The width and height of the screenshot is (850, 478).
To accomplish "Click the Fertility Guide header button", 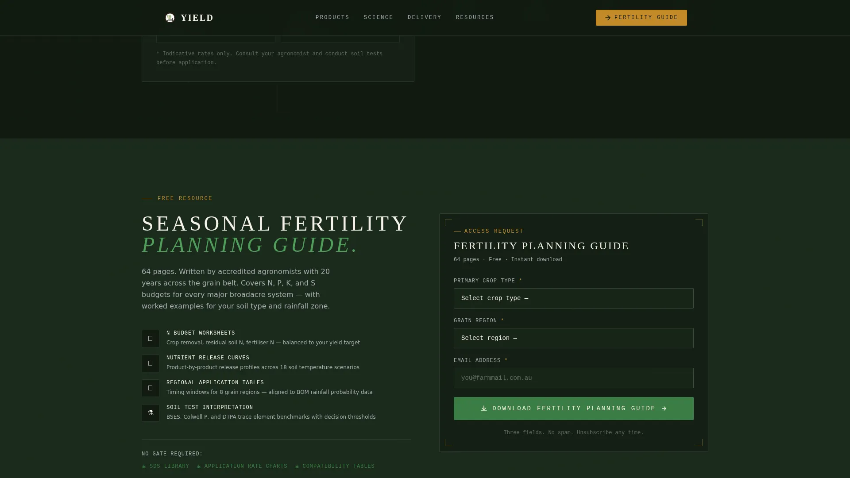I will 641,18.
